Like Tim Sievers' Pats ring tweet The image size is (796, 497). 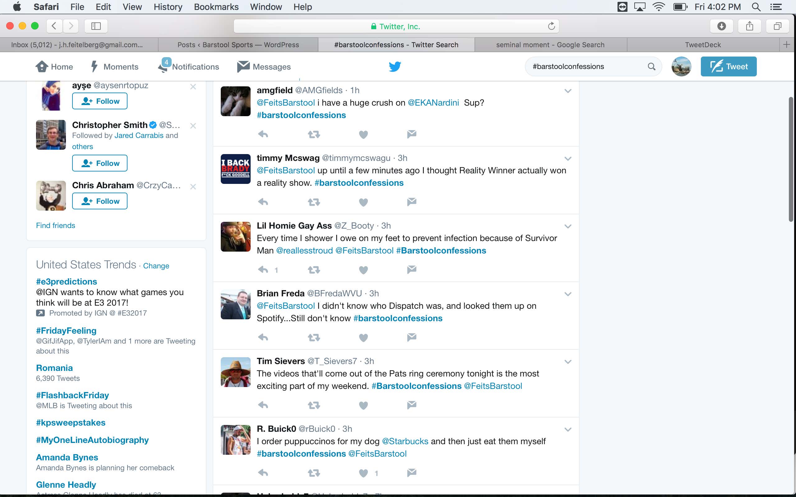(363, 405)
